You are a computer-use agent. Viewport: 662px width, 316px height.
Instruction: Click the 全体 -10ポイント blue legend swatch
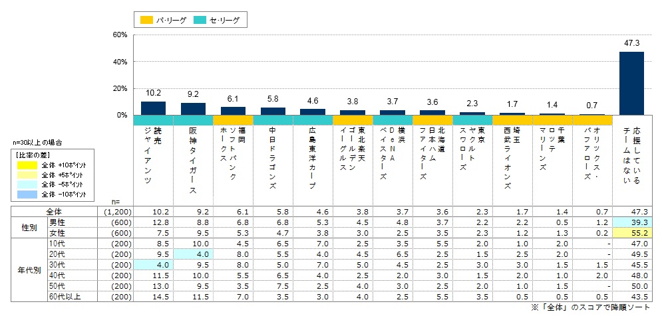coord(29,195)
